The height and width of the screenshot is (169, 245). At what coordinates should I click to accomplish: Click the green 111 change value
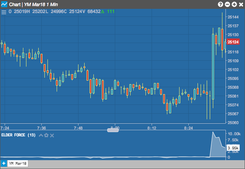pyautogui.click(x=111, y=12)
